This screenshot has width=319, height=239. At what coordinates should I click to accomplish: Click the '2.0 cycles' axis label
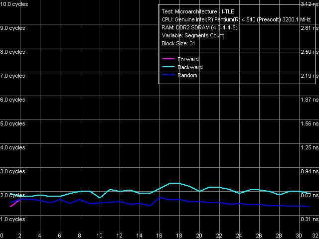12,196
